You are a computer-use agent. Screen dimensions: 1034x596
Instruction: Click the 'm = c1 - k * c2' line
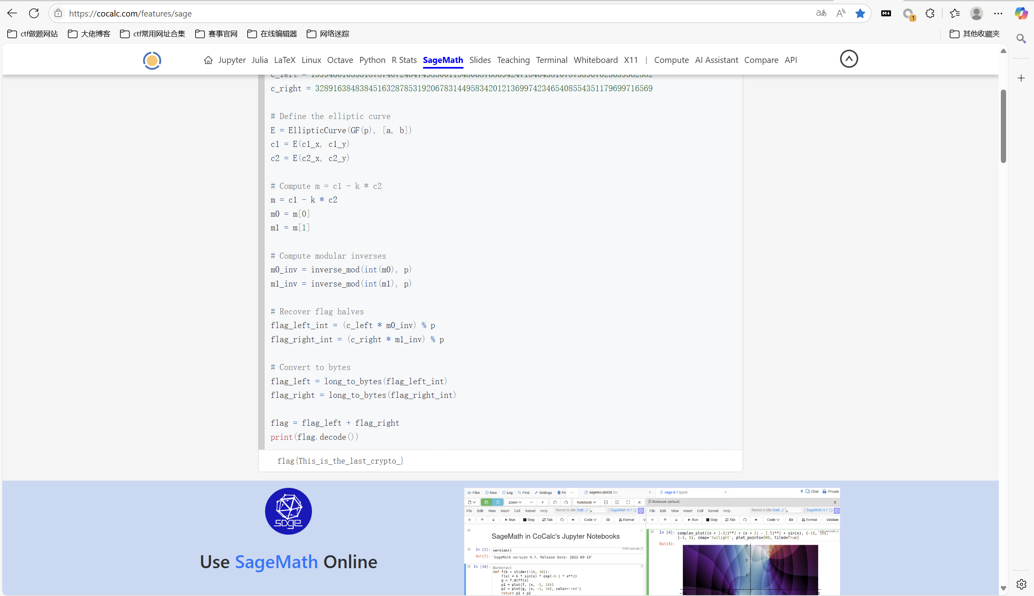coord(304,200)
